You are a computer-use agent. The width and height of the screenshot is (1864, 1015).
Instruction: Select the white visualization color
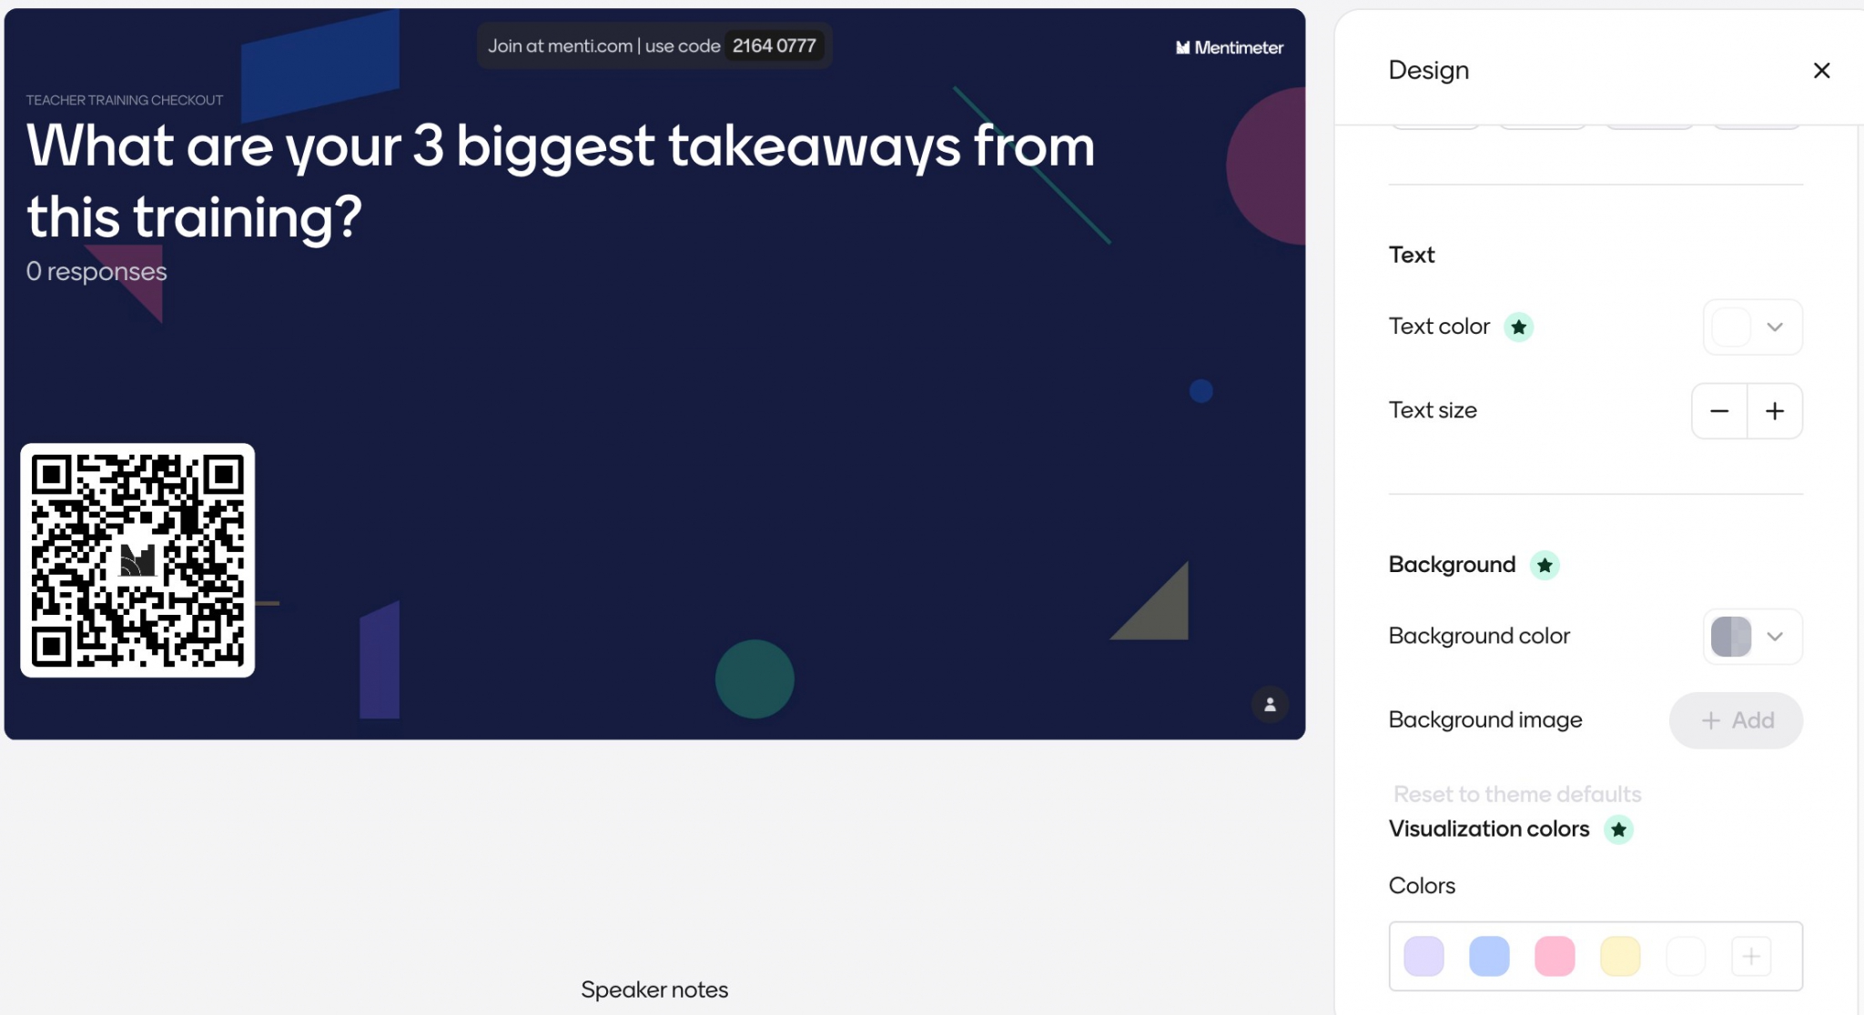coord(1686,956)
